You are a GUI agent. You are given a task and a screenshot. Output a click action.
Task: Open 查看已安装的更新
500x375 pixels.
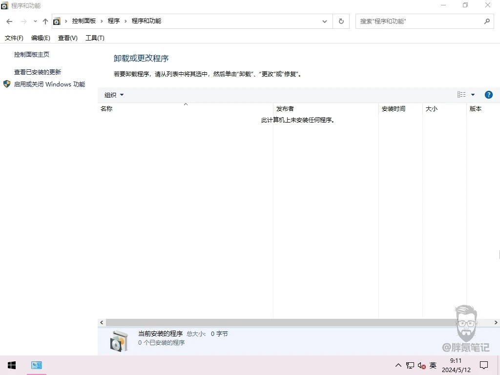(37, 72)
